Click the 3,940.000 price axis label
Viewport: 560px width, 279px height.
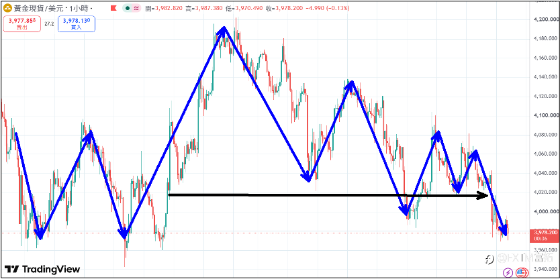click(545, 269)
